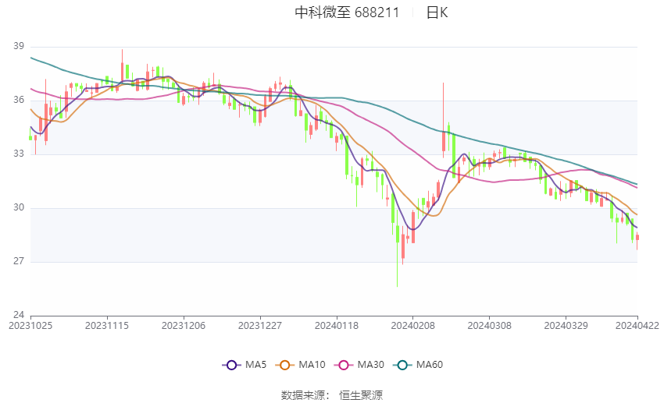The height and width of the screenshot is (403, 664).
Task: Toggle the MA30 pink legend circle
Action: (x=344, y=365)
